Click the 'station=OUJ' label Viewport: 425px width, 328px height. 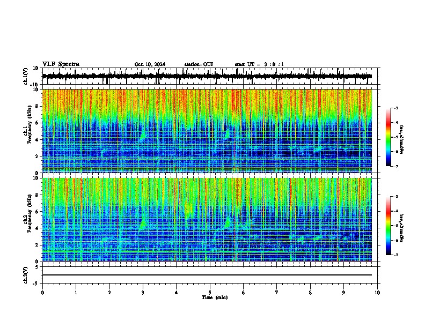(x=199, y=64)
